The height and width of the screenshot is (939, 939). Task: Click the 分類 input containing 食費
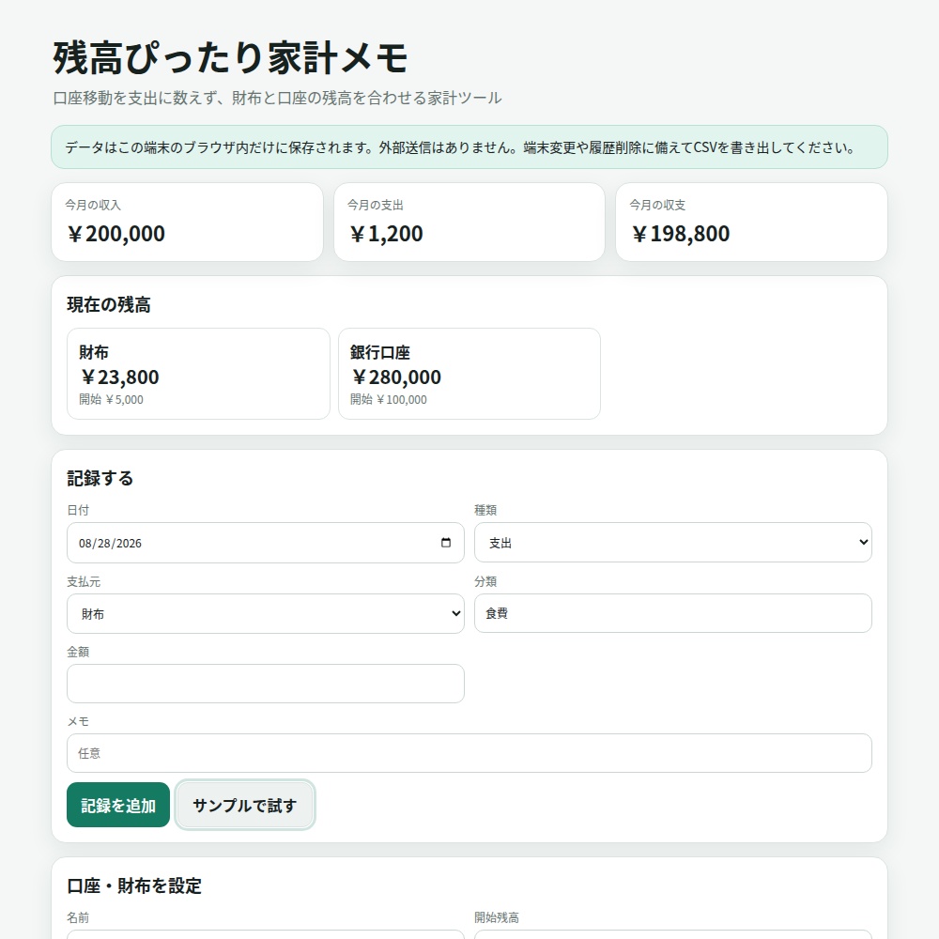coord(672,613)
